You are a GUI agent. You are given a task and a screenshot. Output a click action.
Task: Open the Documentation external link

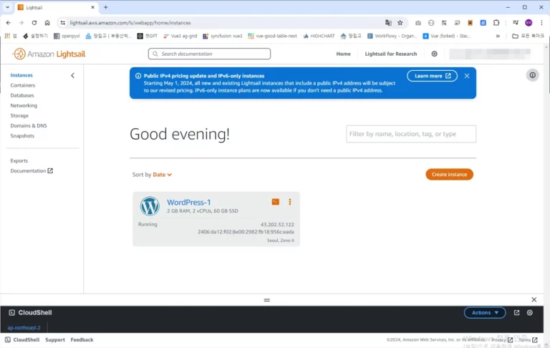(x=32, y=171)
